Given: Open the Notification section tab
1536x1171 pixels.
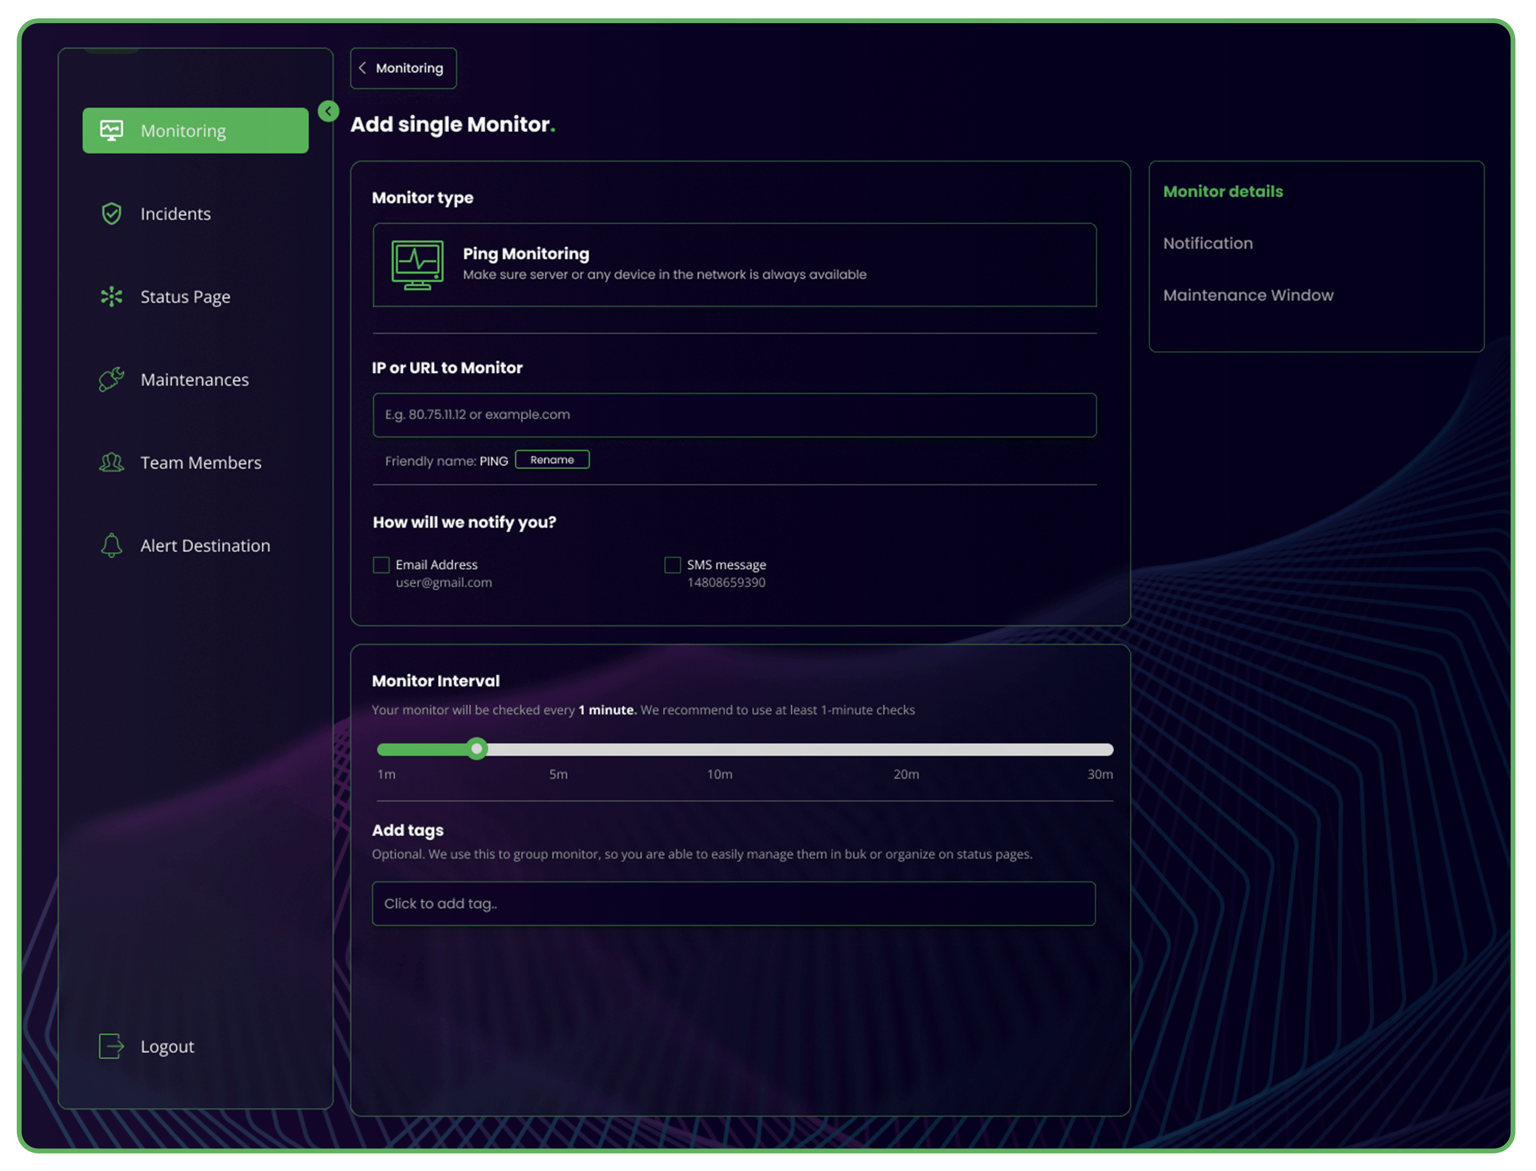Looking at the screenshot, I should tap(1208, 243).
